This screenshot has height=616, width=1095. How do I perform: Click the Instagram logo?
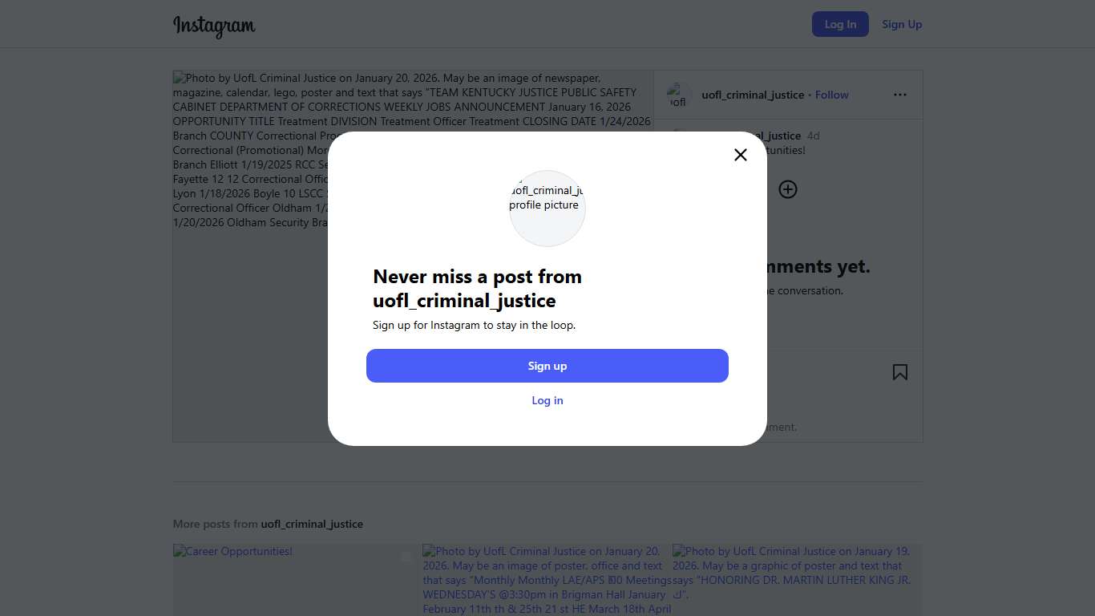point(214,26)
